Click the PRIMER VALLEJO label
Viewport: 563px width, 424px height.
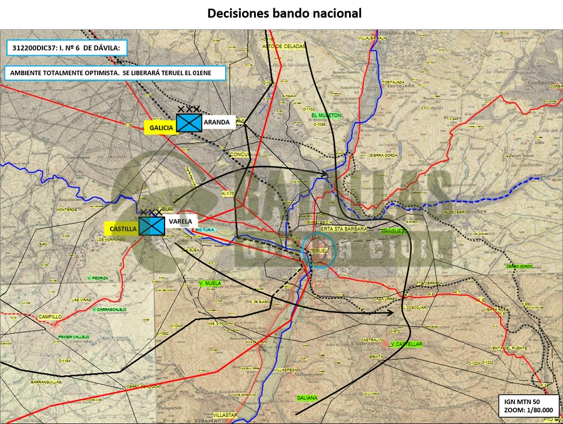[x=74, y=337]
